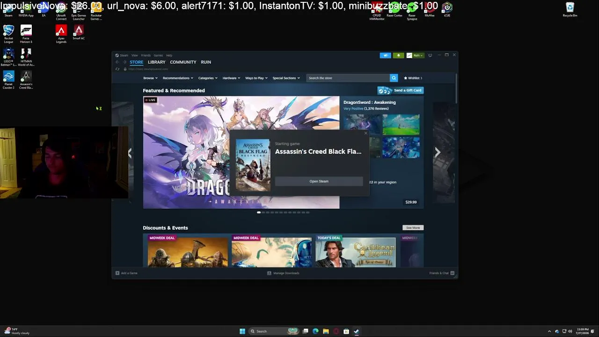Open Friends & Chat in Steam
Image resolution: width=599 pixels, height=337 pixels.
pyautogui.click(x=442, y=273)
